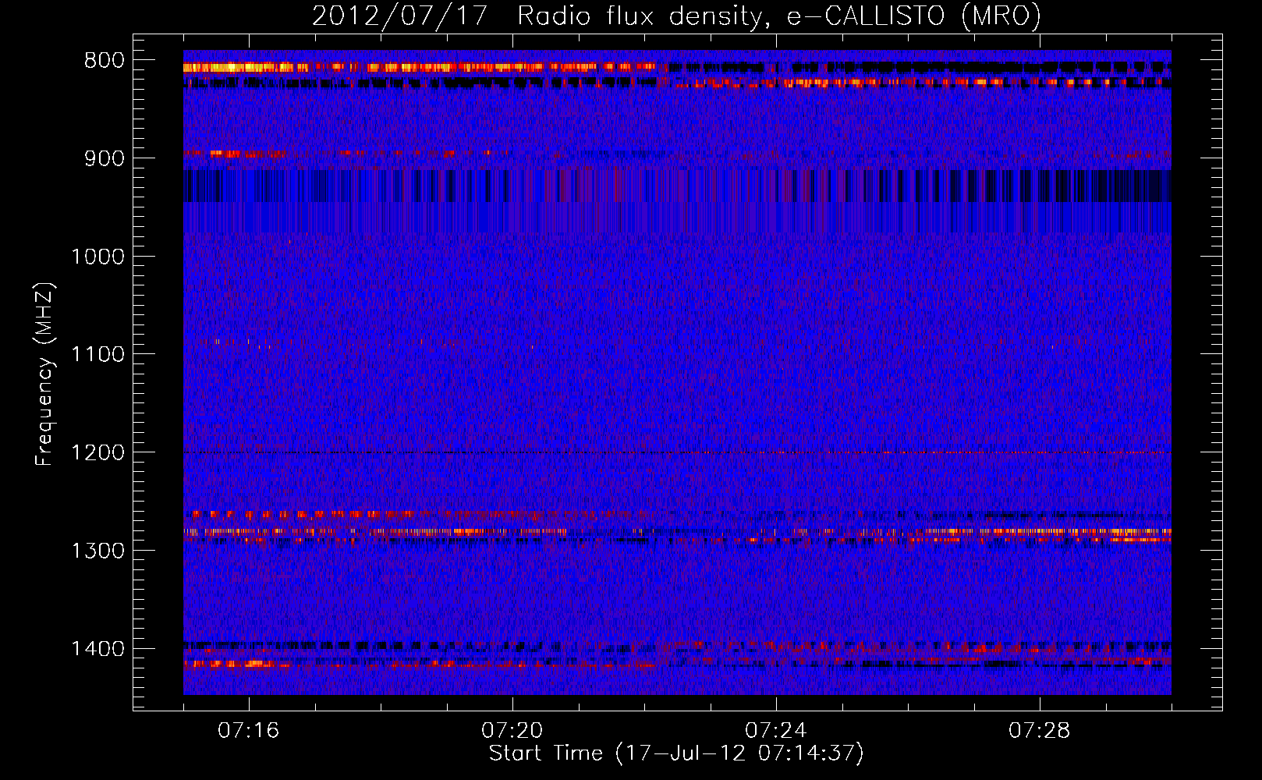The image size is (1262, 780).
Task: Click the 07:28 time tick label
Action: [x=1040, y=731]
